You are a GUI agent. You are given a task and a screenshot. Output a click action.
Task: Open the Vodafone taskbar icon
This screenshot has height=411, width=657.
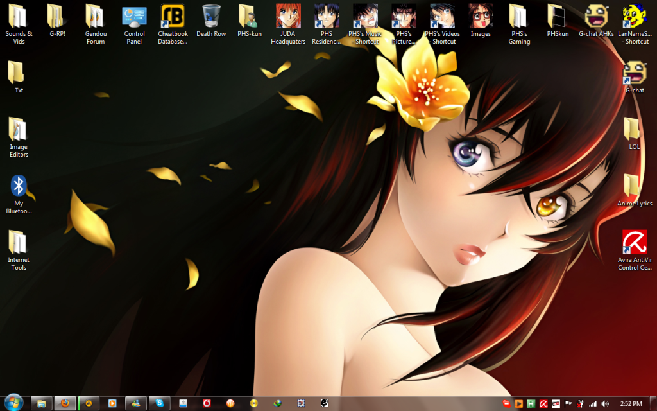point(207,403)
